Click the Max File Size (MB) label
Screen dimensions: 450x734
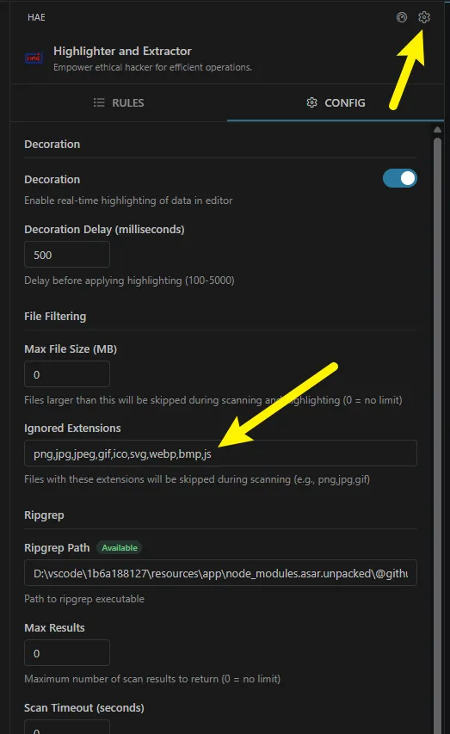point(71,349)
